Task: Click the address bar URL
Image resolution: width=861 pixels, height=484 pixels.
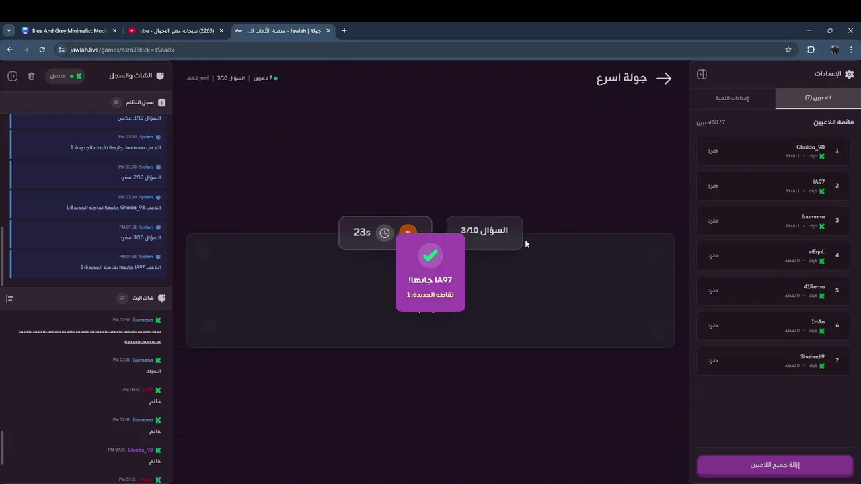Action: coord(122,50)
